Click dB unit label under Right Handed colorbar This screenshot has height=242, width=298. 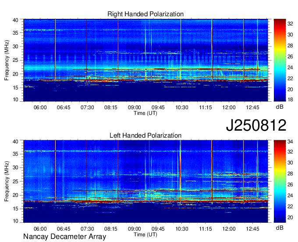pyautogui.click(x=280, y=107)
